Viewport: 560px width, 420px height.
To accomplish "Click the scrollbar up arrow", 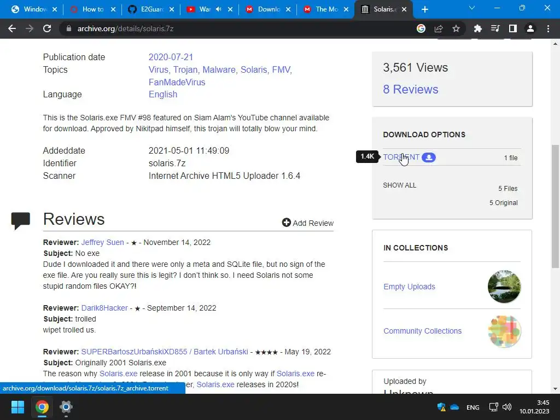I will [x=556, y=44].
